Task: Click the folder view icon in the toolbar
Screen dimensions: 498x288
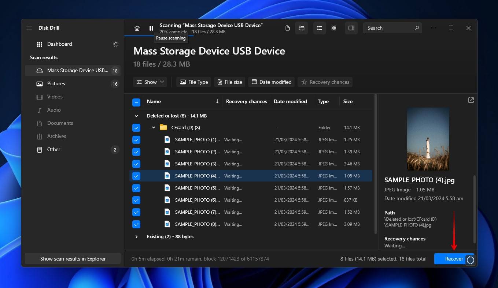Action: pyautogui.click(x=301, y=28)
